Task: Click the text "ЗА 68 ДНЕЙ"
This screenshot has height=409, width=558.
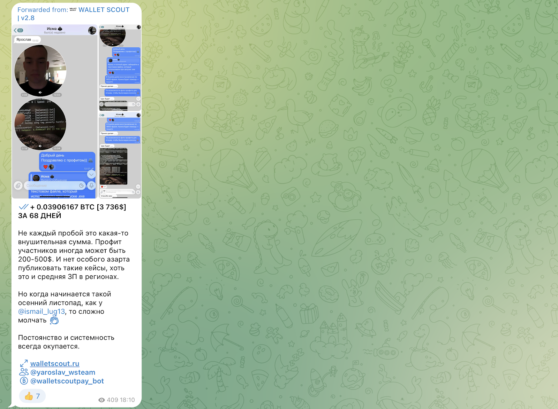Action: 40,215
